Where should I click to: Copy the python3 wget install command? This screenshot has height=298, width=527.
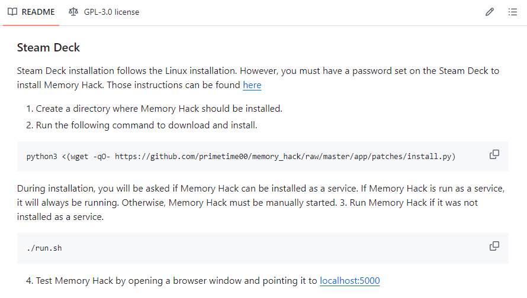coord(494,154)
